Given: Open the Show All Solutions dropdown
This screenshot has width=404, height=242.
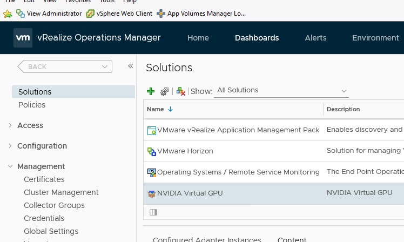Looking at the screenshot, I should (281, 91).
